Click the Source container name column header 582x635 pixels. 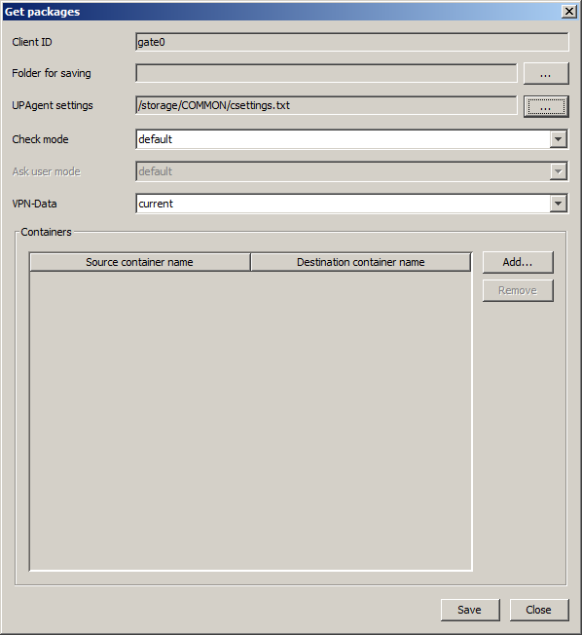[139, 262]
